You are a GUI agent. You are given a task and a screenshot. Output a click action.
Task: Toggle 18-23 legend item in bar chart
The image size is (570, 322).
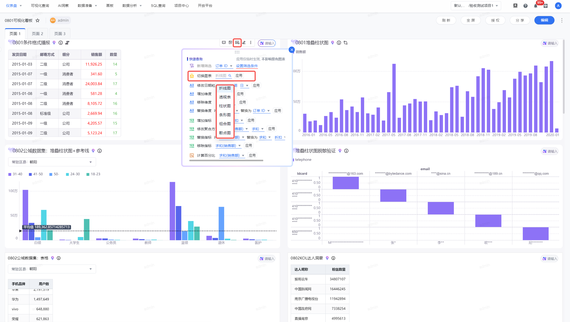[x=94, y=174]
